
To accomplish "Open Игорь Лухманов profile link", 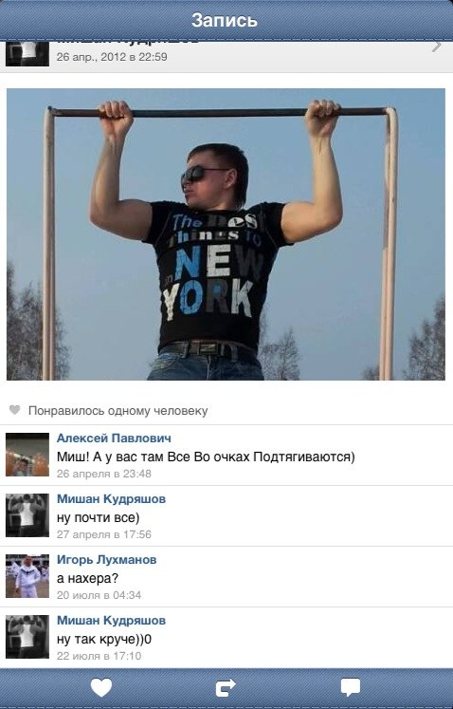I will tap(106, 559).
